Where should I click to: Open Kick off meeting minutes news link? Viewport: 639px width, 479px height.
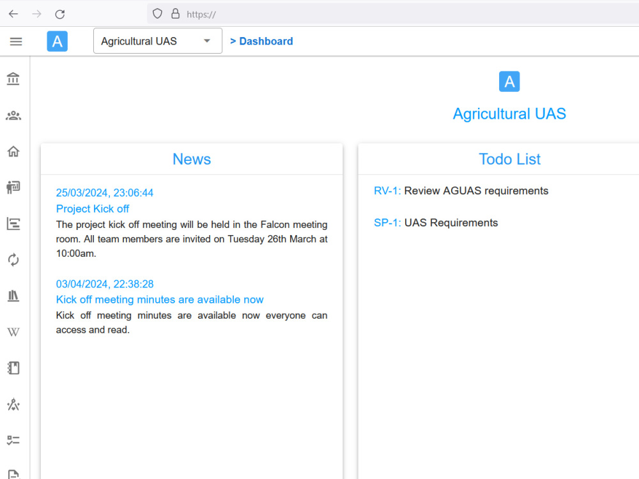click(160, 300)
